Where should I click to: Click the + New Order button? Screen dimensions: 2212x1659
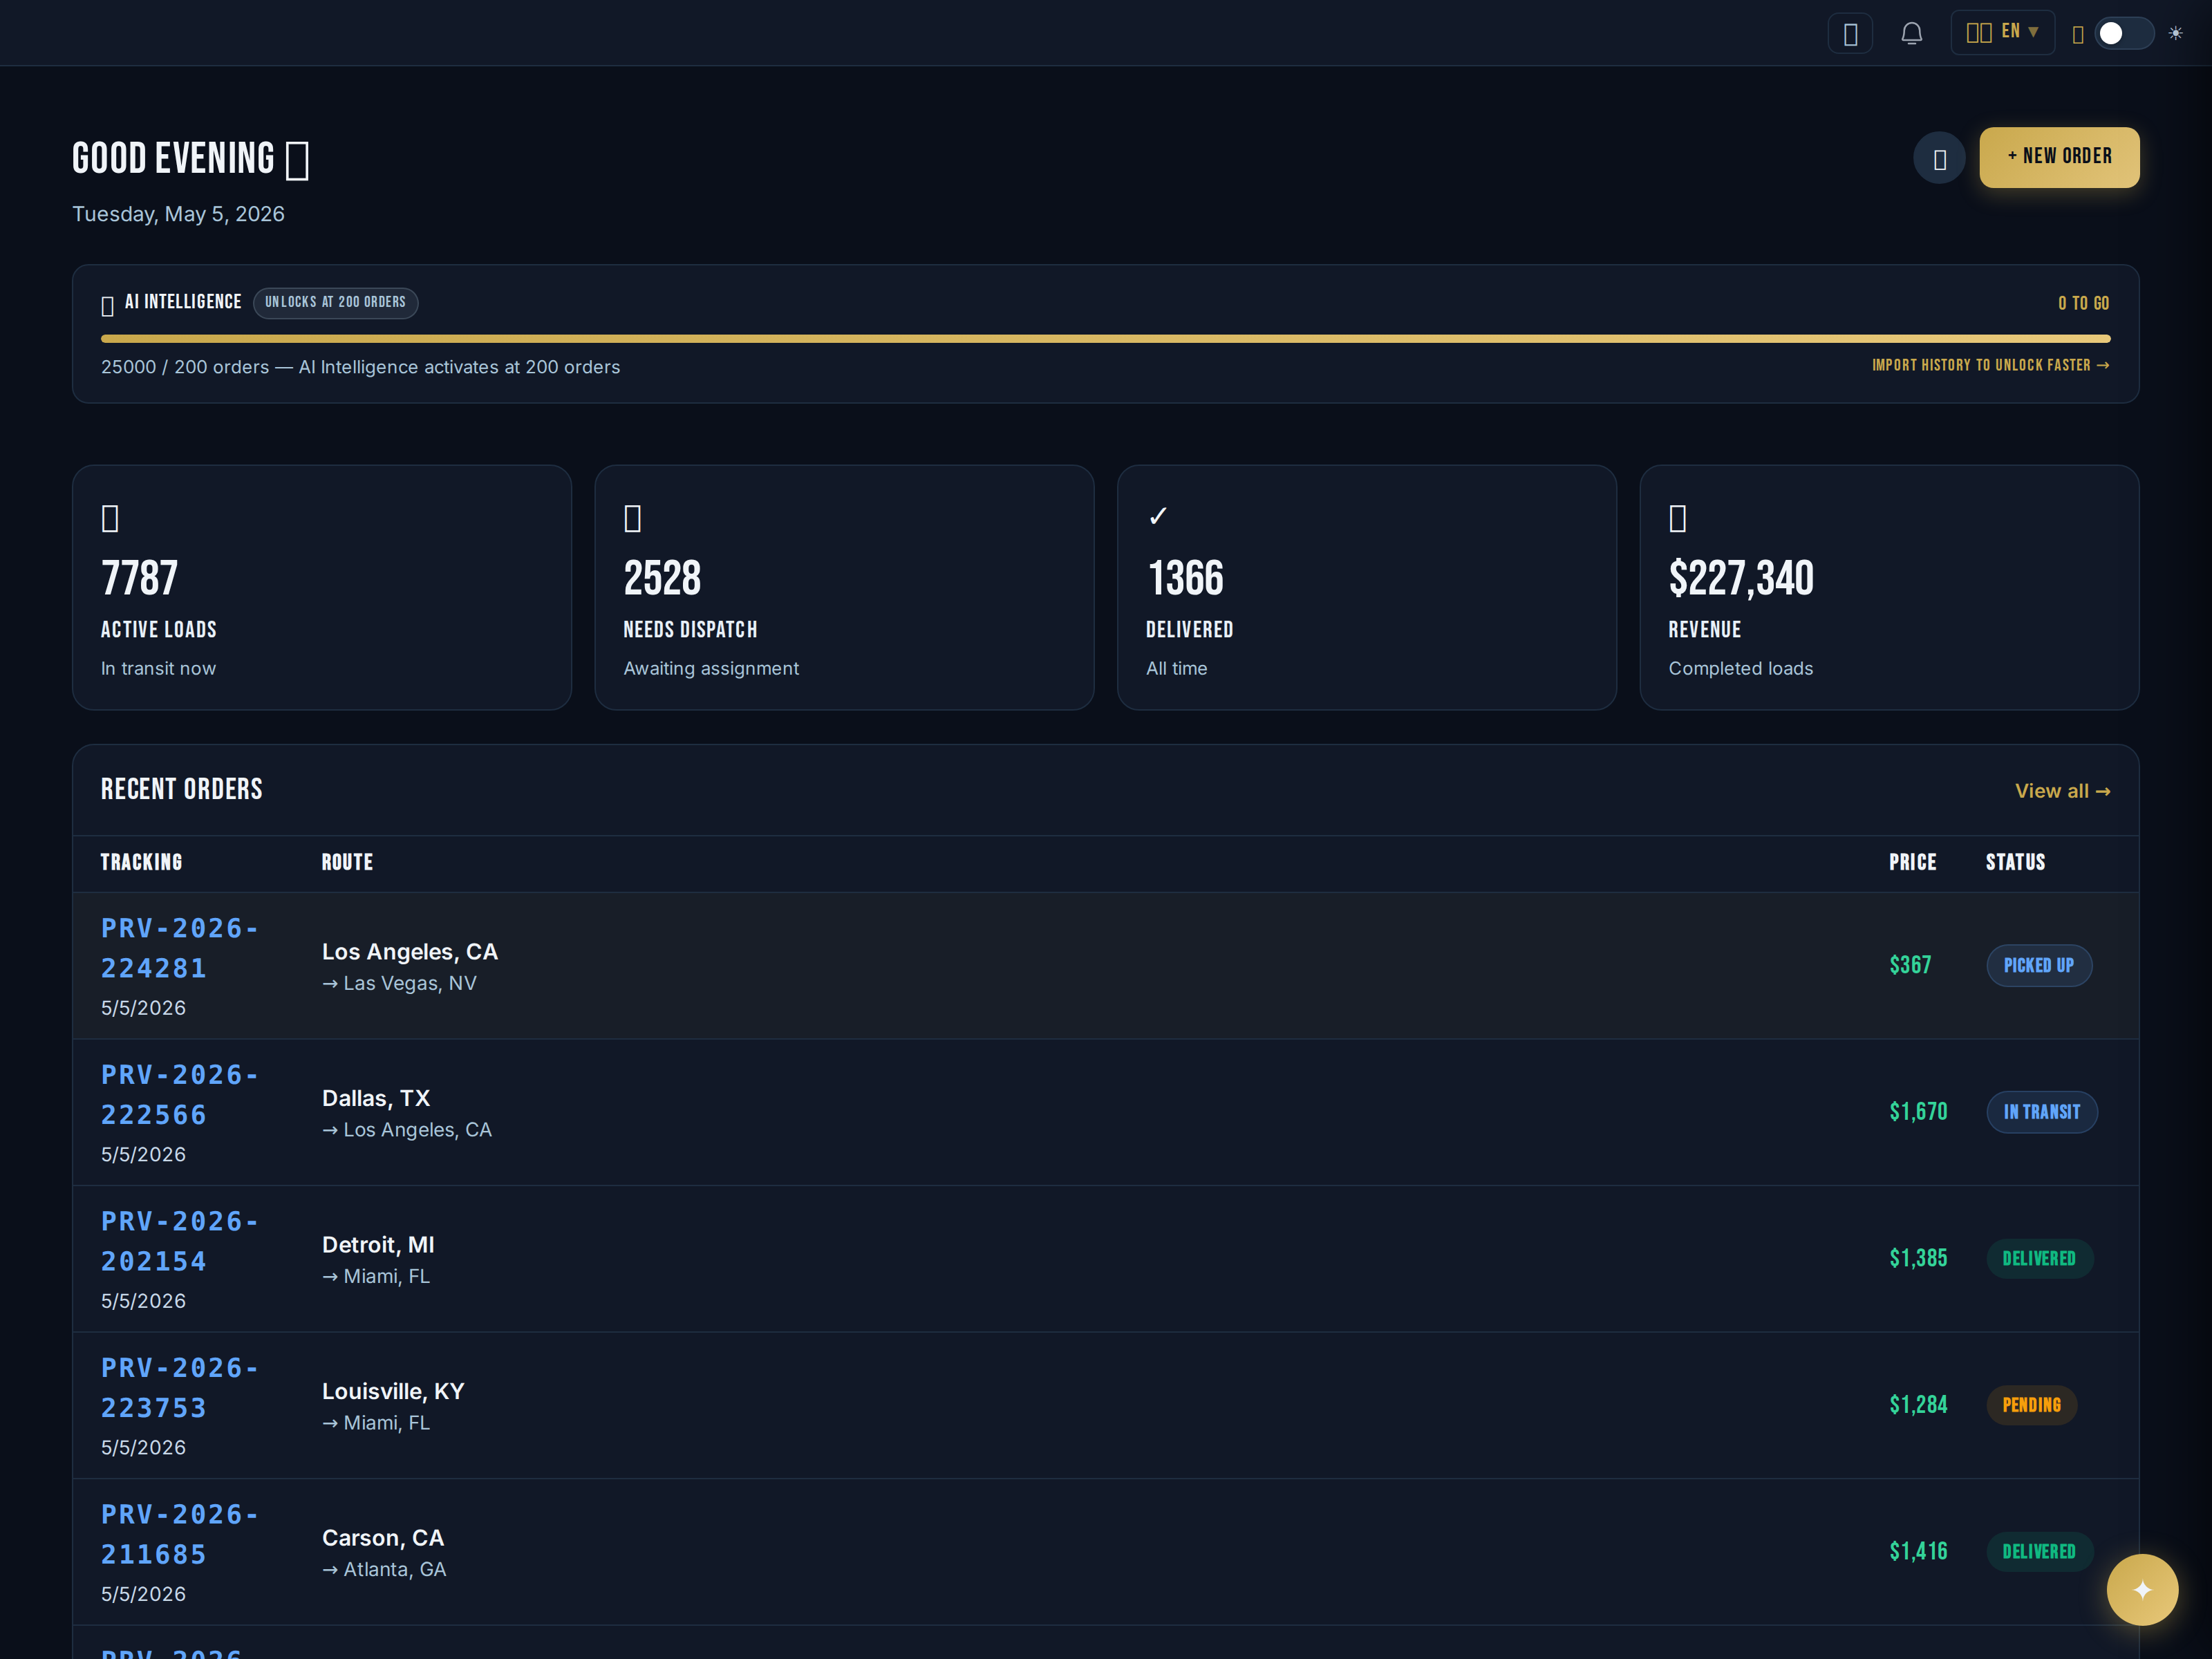(x=2059, y=157)
